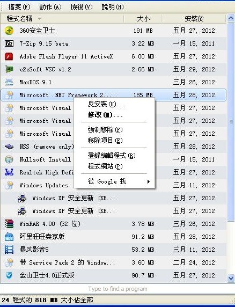This screenshot has height=307, width=235.
Task: Select the 金山卫士4.0正式版 entry
Action: pyautogui.click(x=47, y=275)
